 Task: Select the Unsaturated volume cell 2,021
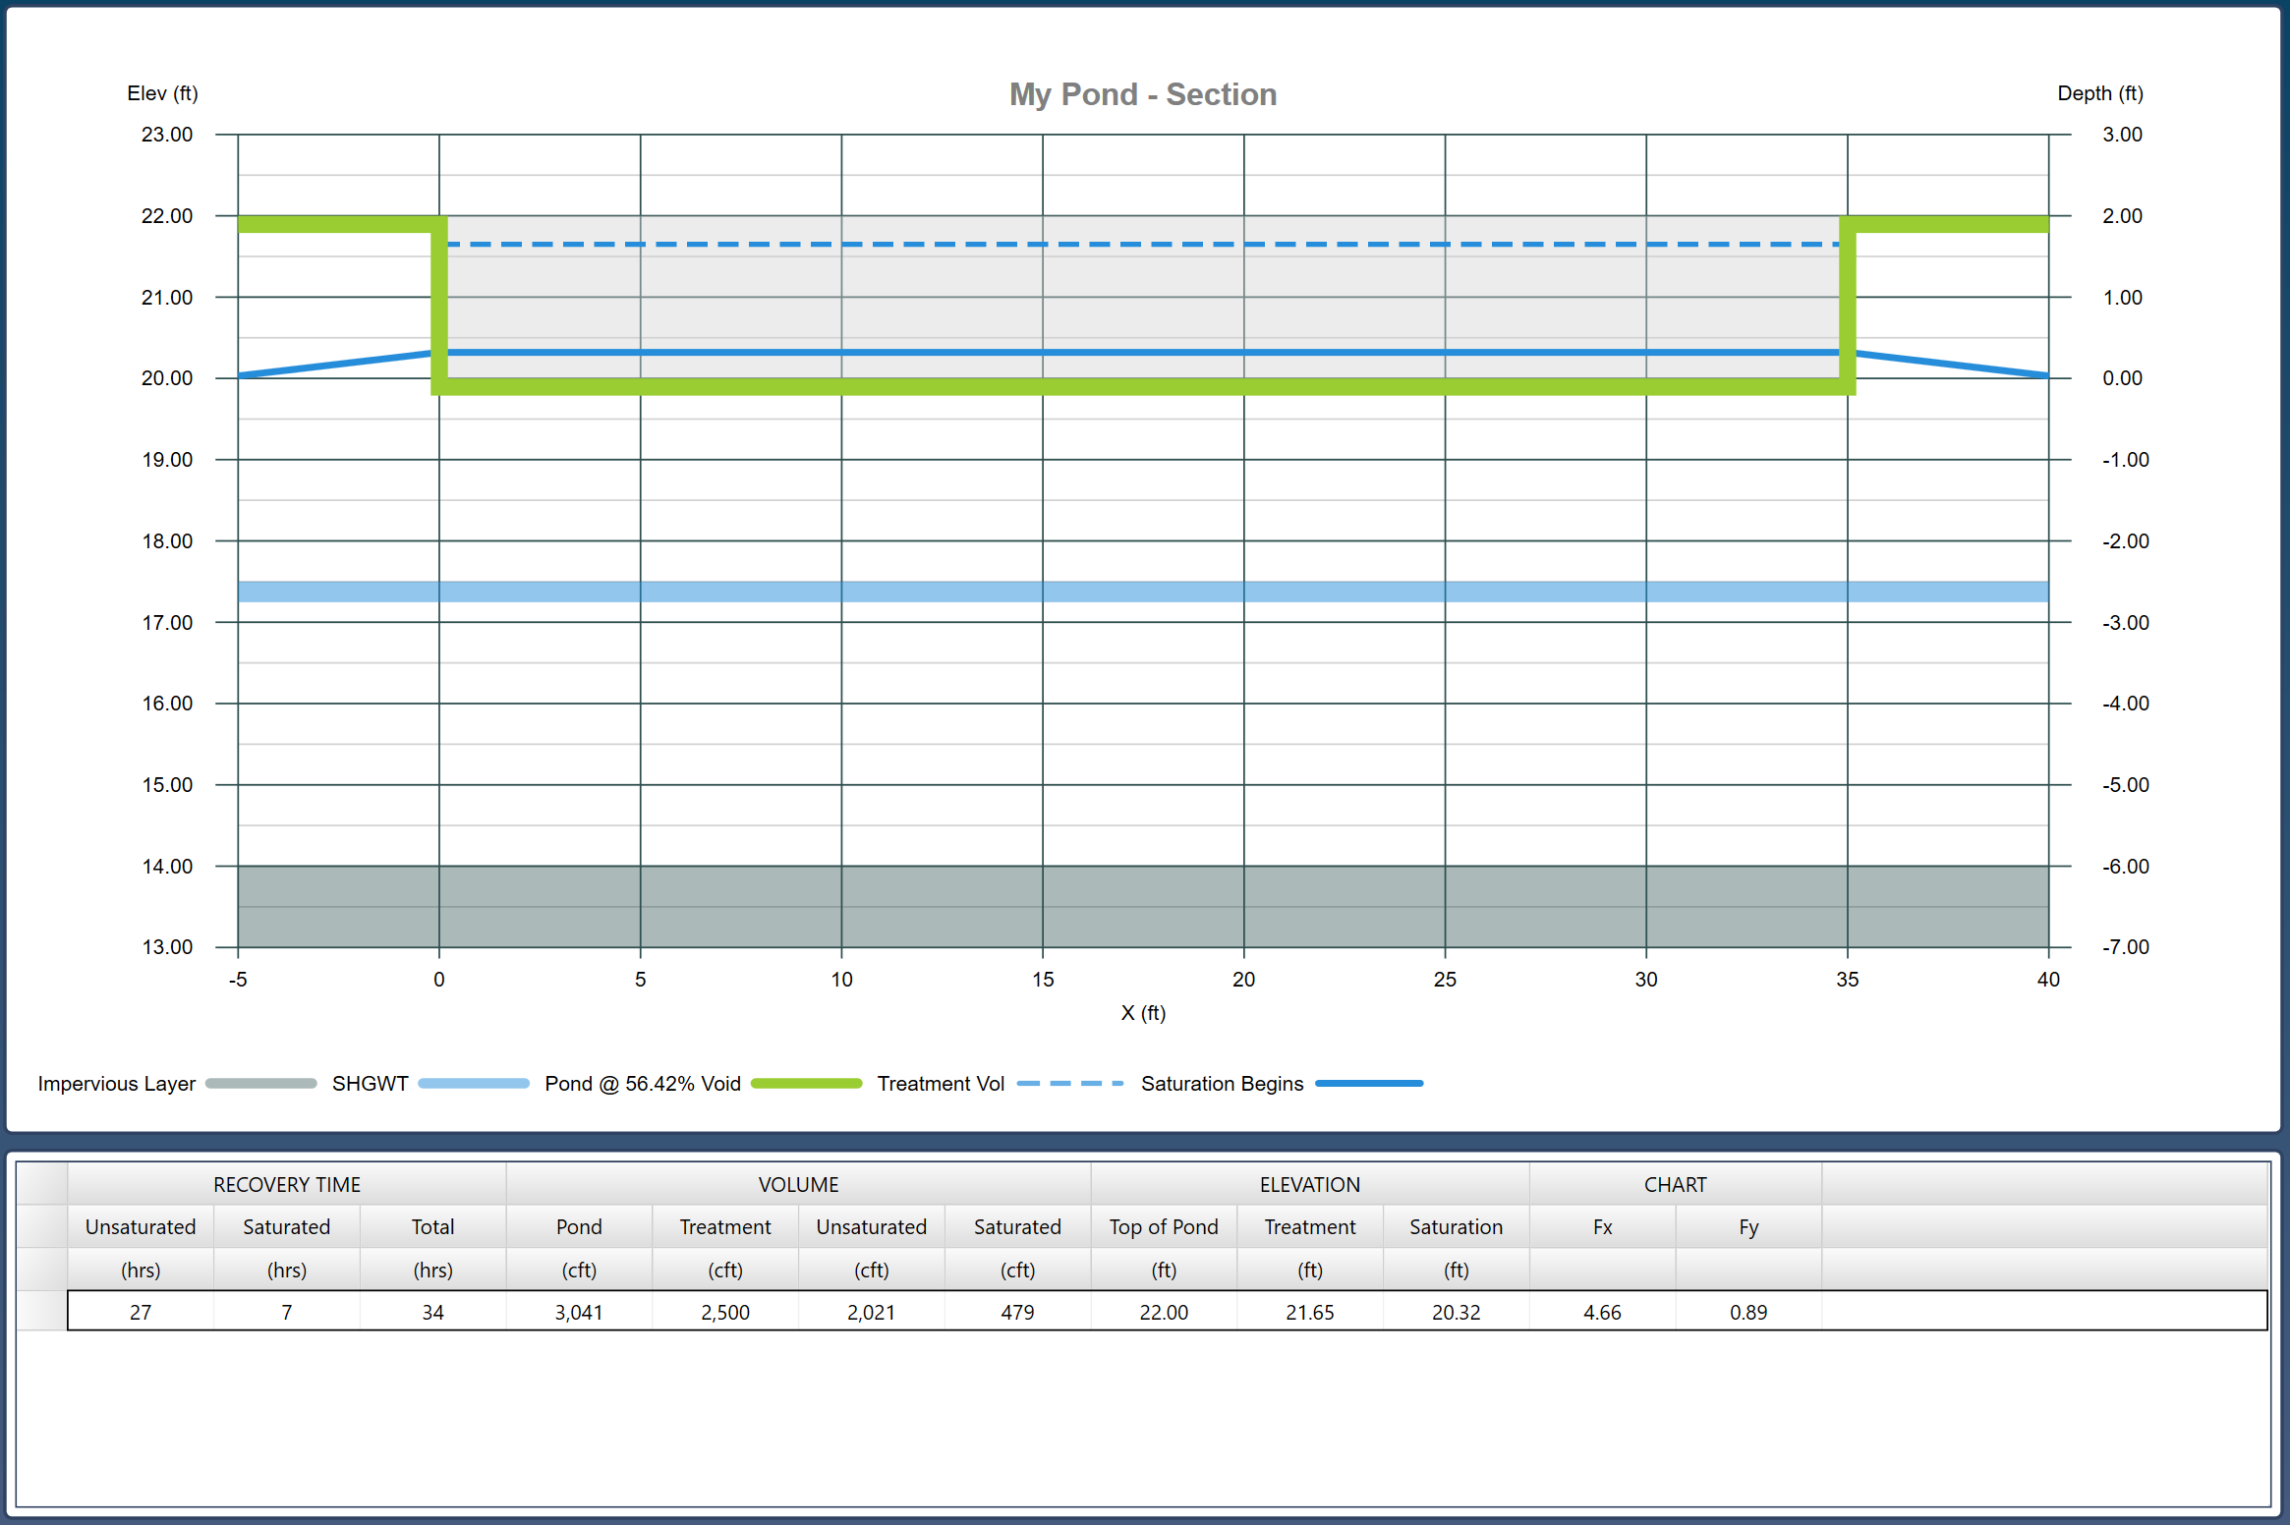coord(872,1312)
